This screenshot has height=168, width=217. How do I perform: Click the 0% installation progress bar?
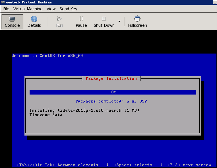click(x=113, y=92)
